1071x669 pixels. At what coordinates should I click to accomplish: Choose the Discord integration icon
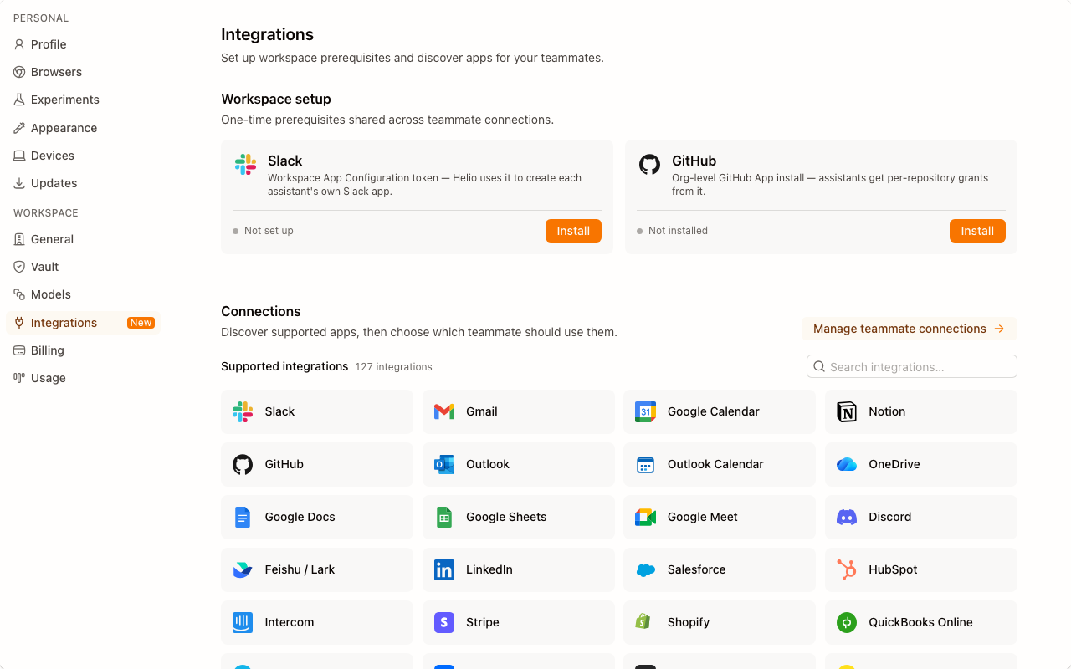(847, 517)
